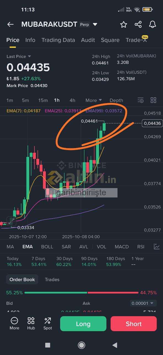Open the grid layout icon

(x=153, y=100)
